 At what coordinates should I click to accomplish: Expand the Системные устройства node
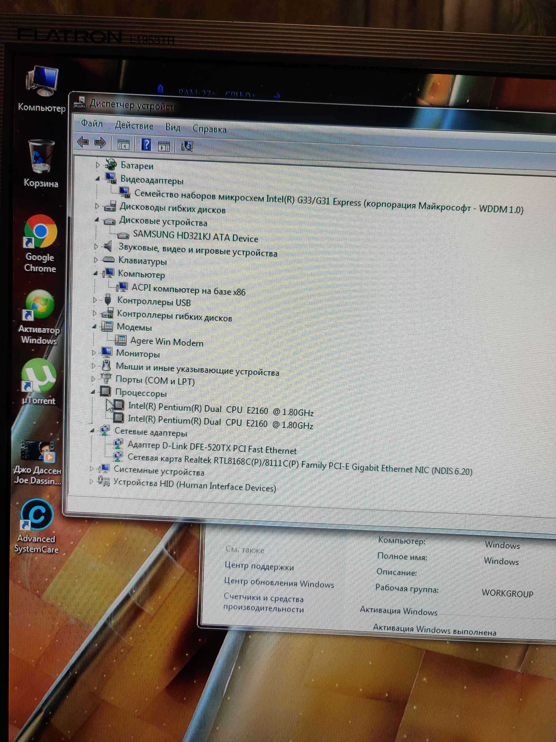coord(91,468)
